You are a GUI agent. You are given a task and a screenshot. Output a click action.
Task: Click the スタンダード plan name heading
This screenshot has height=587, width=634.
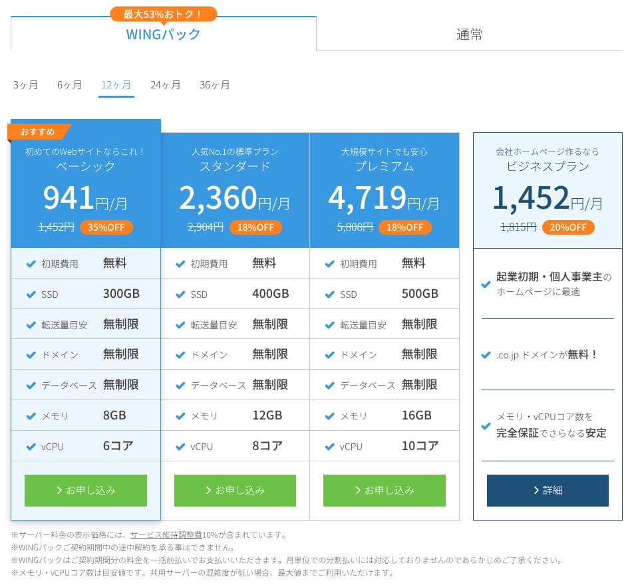click(235, 166)
